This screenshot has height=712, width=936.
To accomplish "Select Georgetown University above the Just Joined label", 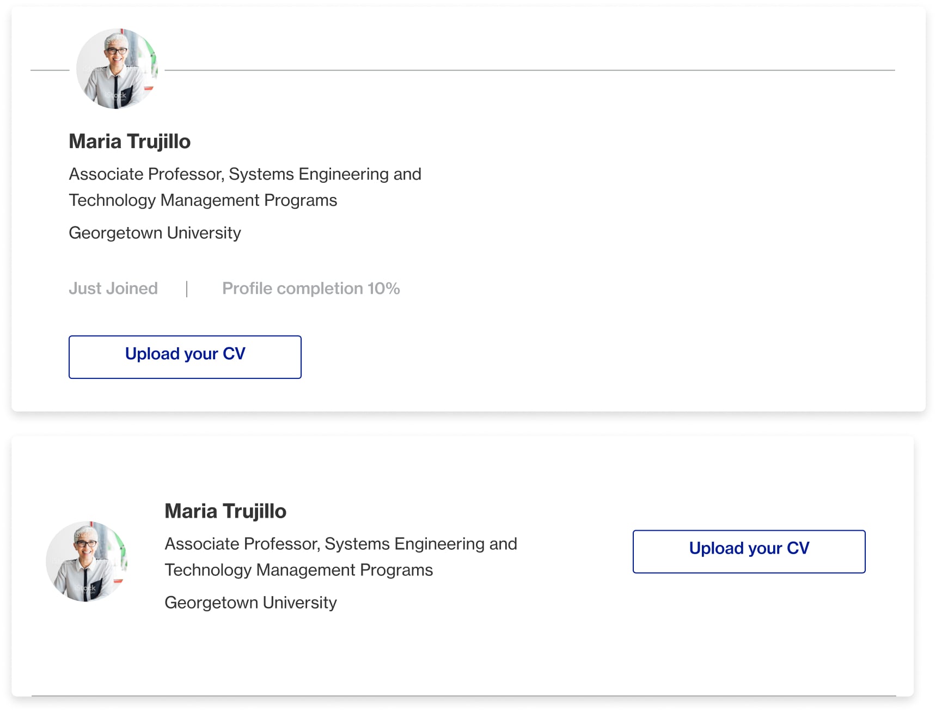I will [x=155, y=233].
